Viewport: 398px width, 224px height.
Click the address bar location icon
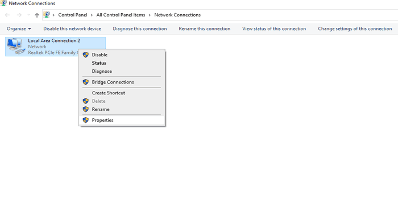pyautogui.click(x=47, y=15)
